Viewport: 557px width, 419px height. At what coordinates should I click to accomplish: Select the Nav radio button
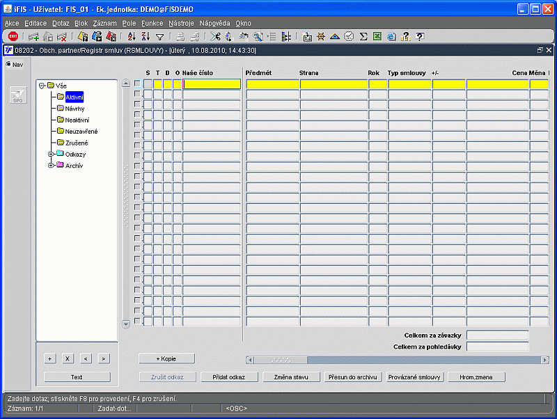(9, 65)
